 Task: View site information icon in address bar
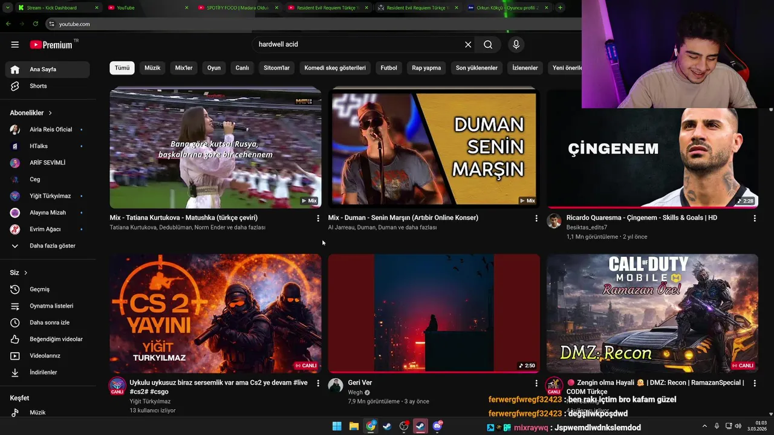tap(52, 24)
